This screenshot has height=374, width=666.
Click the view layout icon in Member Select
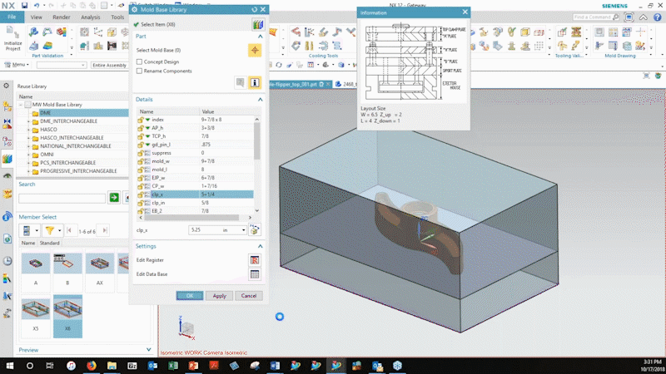[27, 230]
